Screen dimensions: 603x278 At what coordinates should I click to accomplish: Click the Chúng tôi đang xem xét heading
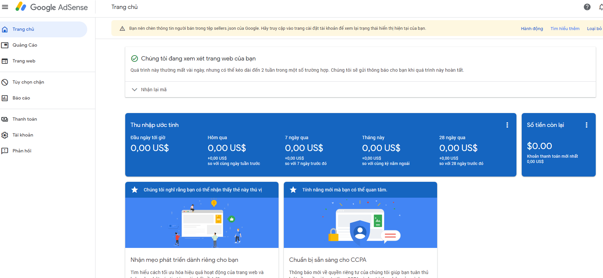click(198, 59)
